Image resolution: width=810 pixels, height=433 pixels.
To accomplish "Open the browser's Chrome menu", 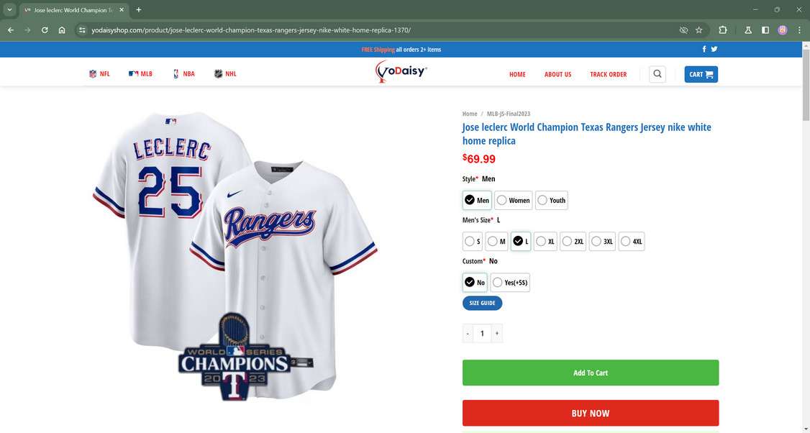I will pyautogui.click(x=798, y=30).
